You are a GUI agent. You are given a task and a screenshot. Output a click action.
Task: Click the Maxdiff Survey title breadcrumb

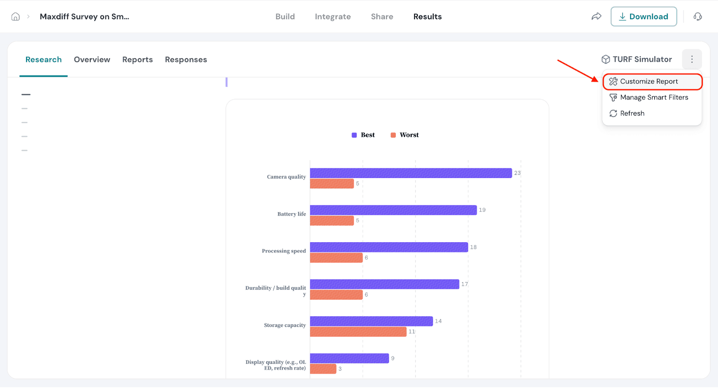click(84, 17)
